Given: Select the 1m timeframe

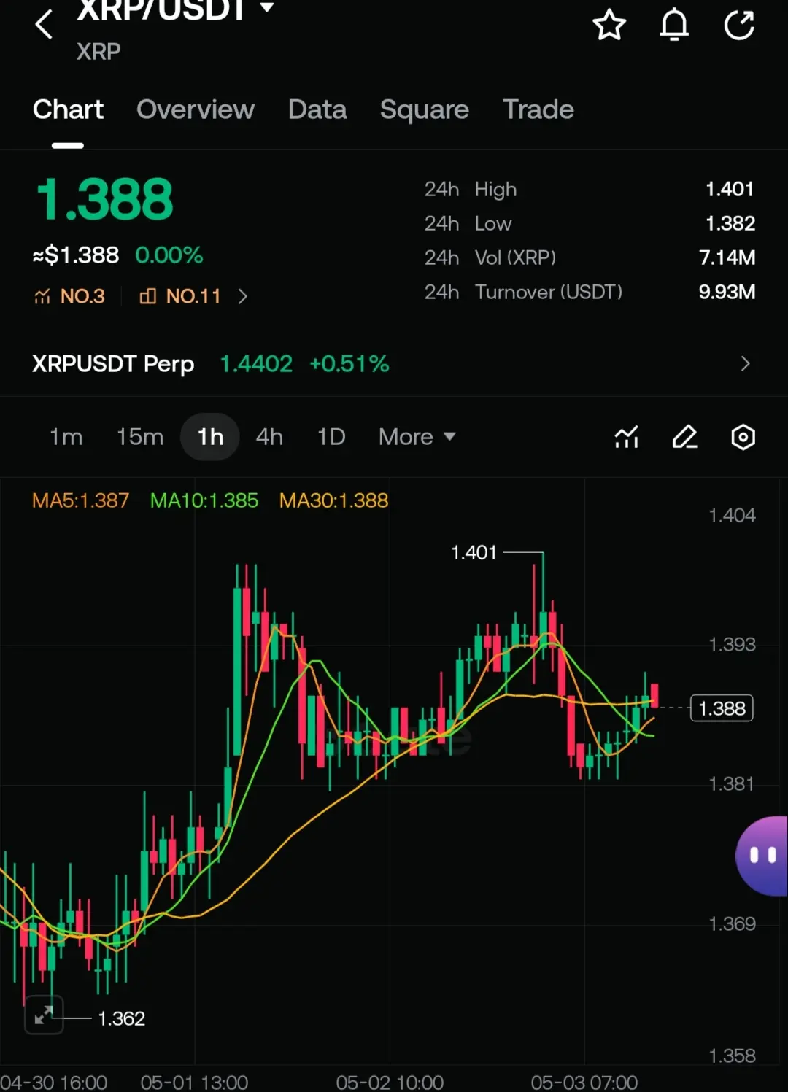Looking at the screenshot, I should [66, 437].
